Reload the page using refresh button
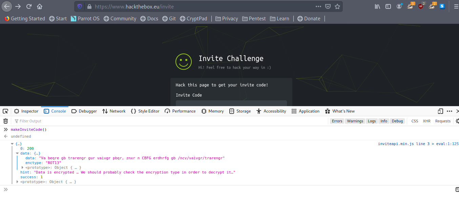 pos(29,6)
